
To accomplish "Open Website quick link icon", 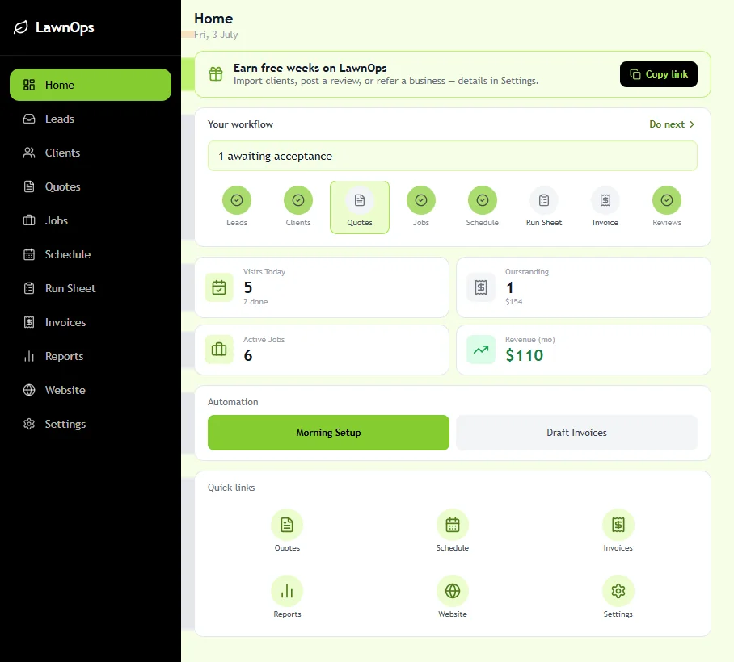I will coord(453,591).
